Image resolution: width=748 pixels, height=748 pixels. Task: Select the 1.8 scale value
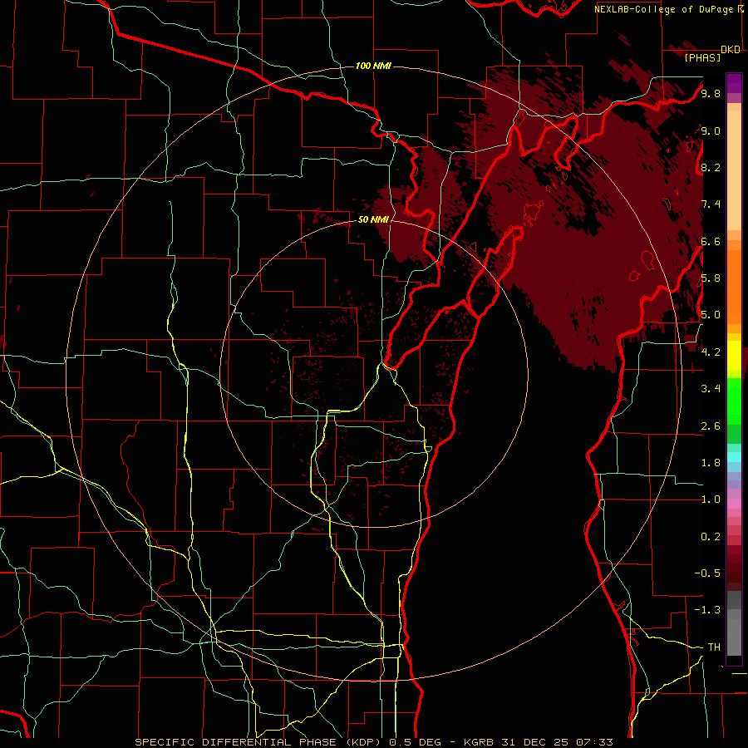tap(711, 462)
